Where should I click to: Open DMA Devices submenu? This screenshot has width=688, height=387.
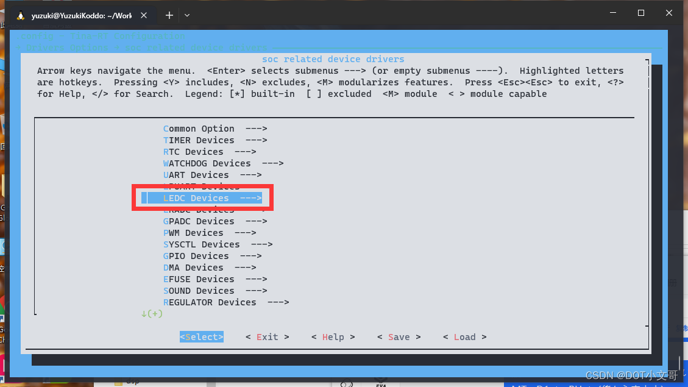[x=210, y=268]
